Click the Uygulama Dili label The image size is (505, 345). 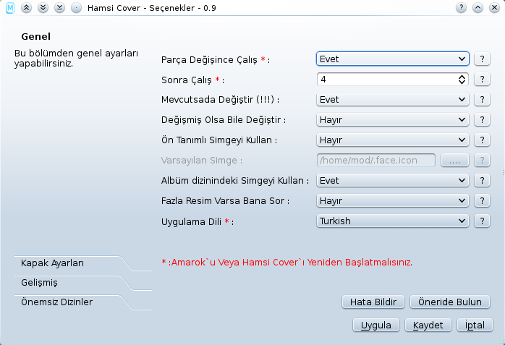(198, 222)
